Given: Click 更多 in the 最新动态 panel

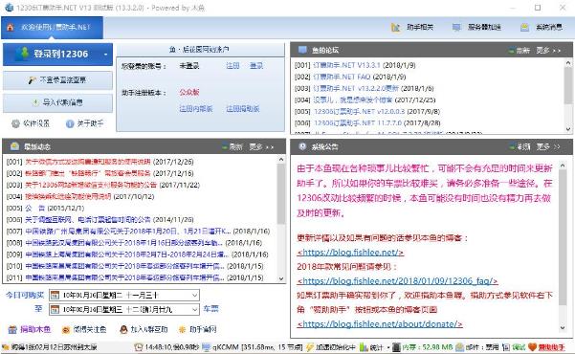Looking at the screenshot, I should (x=261, y=146).
